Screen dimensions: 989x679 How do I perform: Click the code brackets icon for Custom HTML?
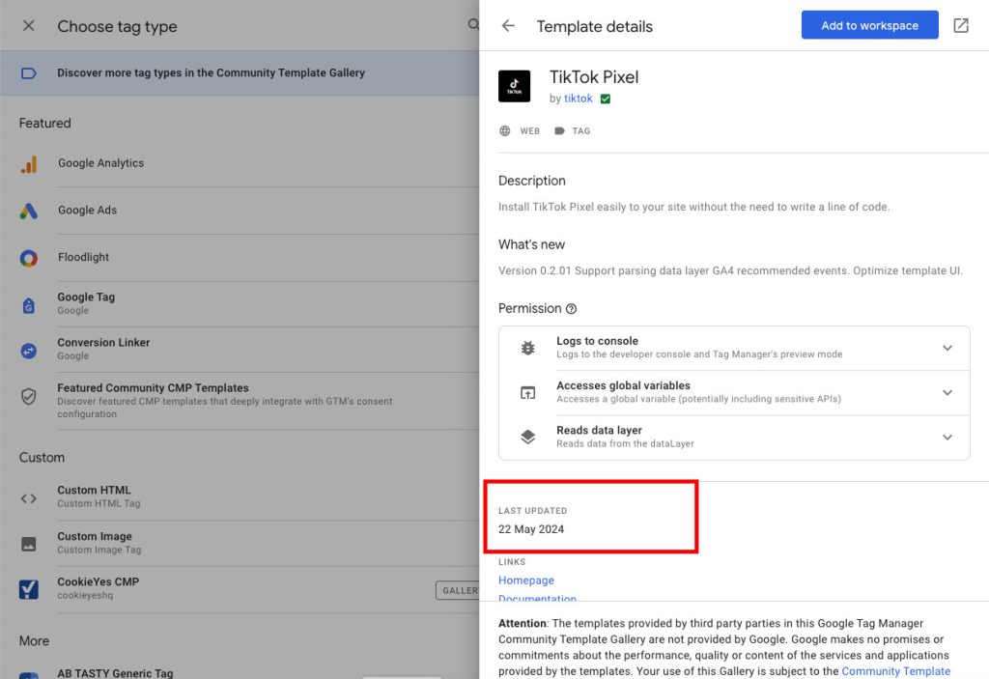[28, 498]
